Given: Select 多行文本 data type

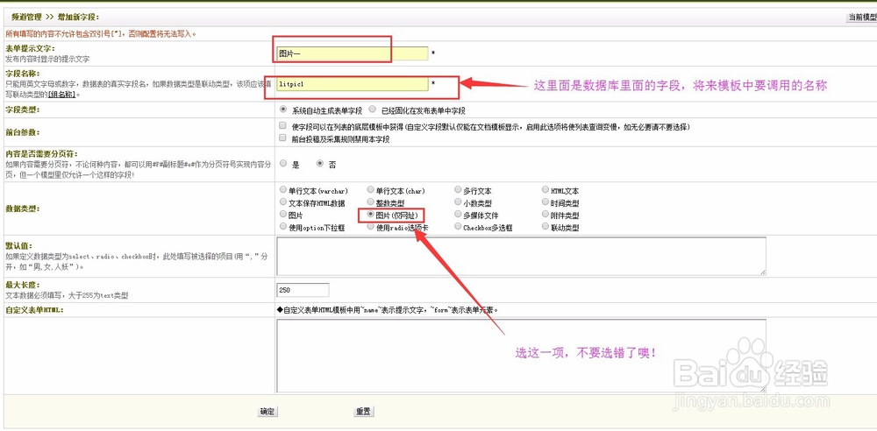Looking at the screenshot, I should 458,190.
